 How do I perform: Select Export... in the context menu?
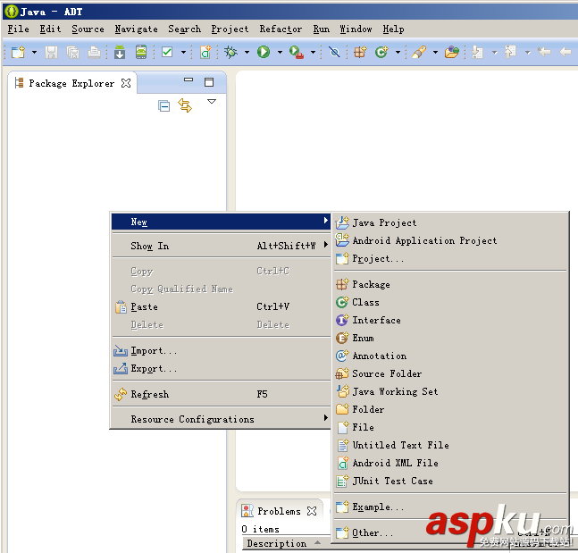[x=221, y=369]
